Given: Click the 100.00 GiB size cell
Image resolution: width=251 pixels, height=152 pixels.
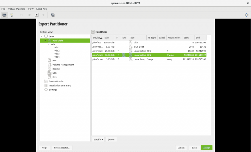Looking at the screenshot, I should coord(109,42).
